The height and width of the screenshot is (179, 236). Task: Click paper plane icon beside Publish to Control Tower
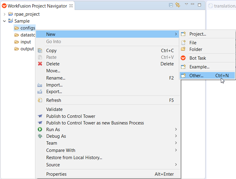(x=40, y=116)
